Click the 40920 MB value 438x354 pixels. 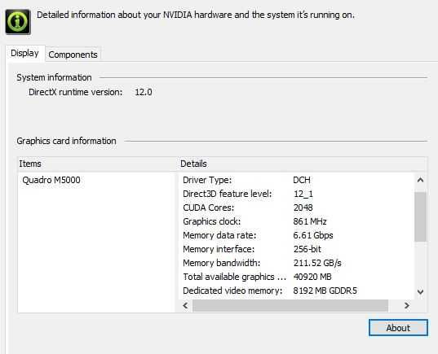(312, 277)
